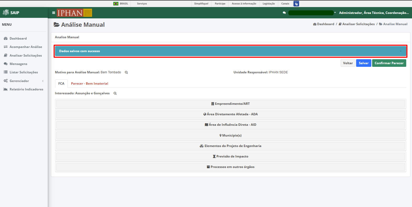The width and height of the screenshot is (412, 207).
Task: Click the accessibility sign language icon
Action: [296, 4]
